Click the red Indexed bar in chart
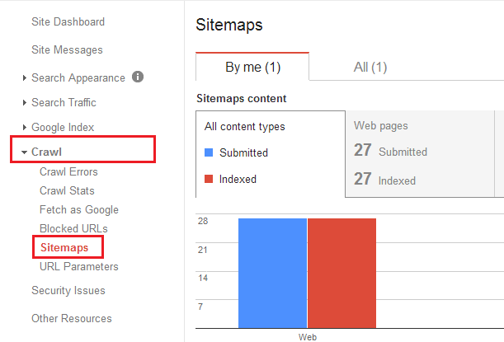 (341, 272)
